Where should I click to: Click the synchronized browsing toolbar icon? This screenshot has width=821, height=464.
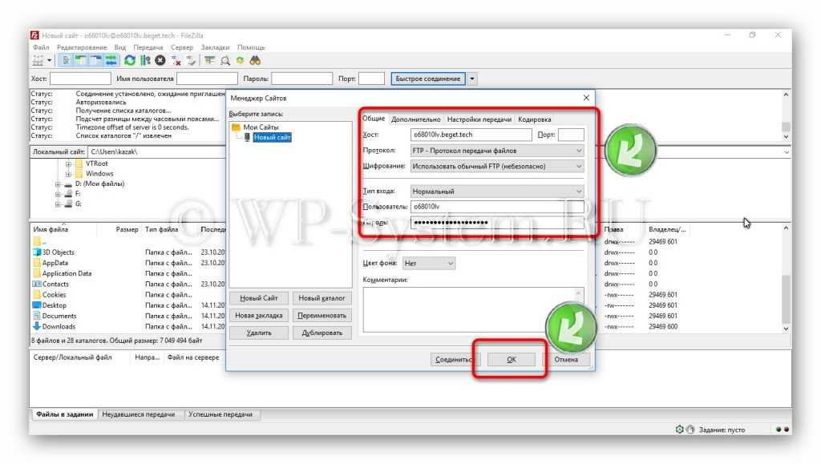[x=240, y=60]
